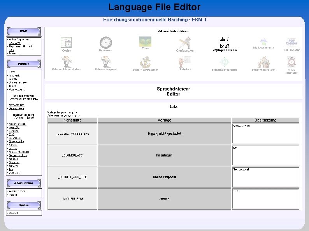The height and width of the screenshot is (231, 309).
Task: Open the Language File Editor icon
Action: click(224, 42)
